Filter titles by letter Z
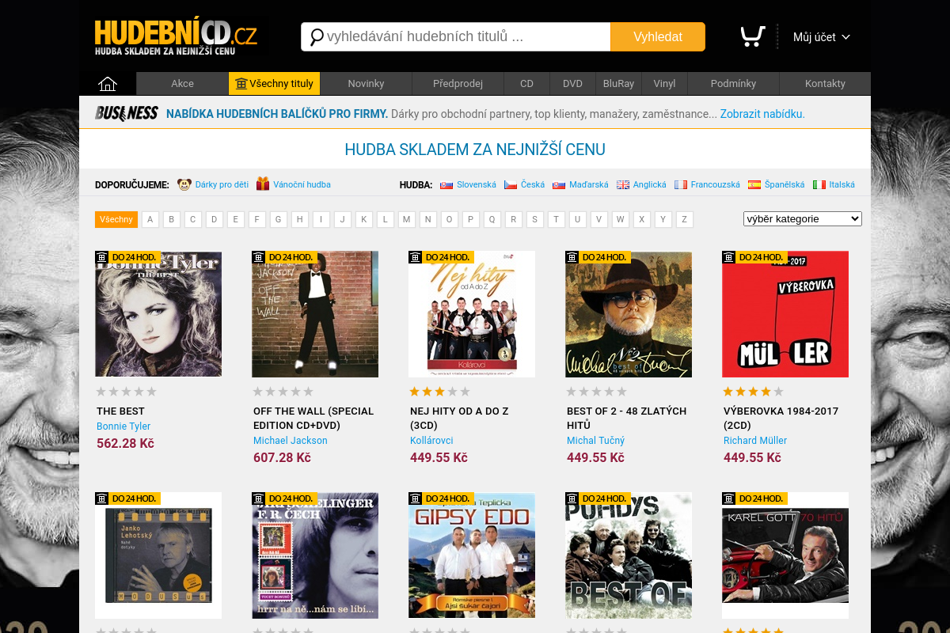Screen dimensions: 950x633 tap(685, 219)
